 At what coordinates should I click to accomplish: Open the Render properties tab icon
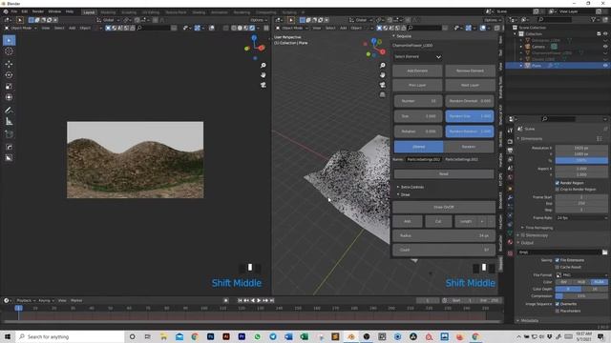click(x=510, y=142)
